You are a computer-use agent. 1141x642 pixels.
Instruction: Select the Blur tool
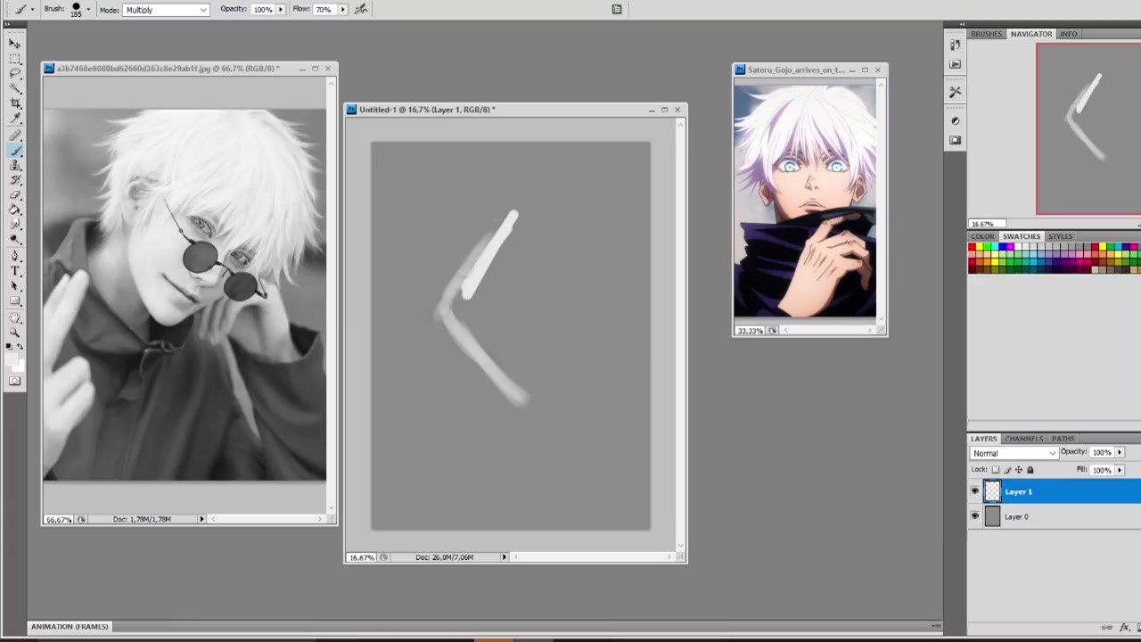(15, 226)
